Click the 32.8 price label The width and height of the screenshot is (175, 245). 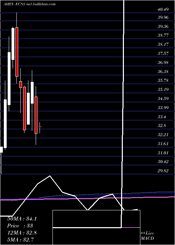tap(162, 126)
